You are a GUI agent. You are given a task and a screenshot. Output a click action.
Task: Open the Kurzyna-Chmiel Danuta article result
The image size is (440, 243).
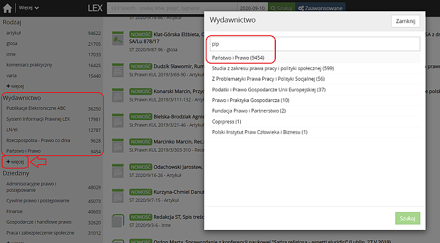(x=179, y=192)
